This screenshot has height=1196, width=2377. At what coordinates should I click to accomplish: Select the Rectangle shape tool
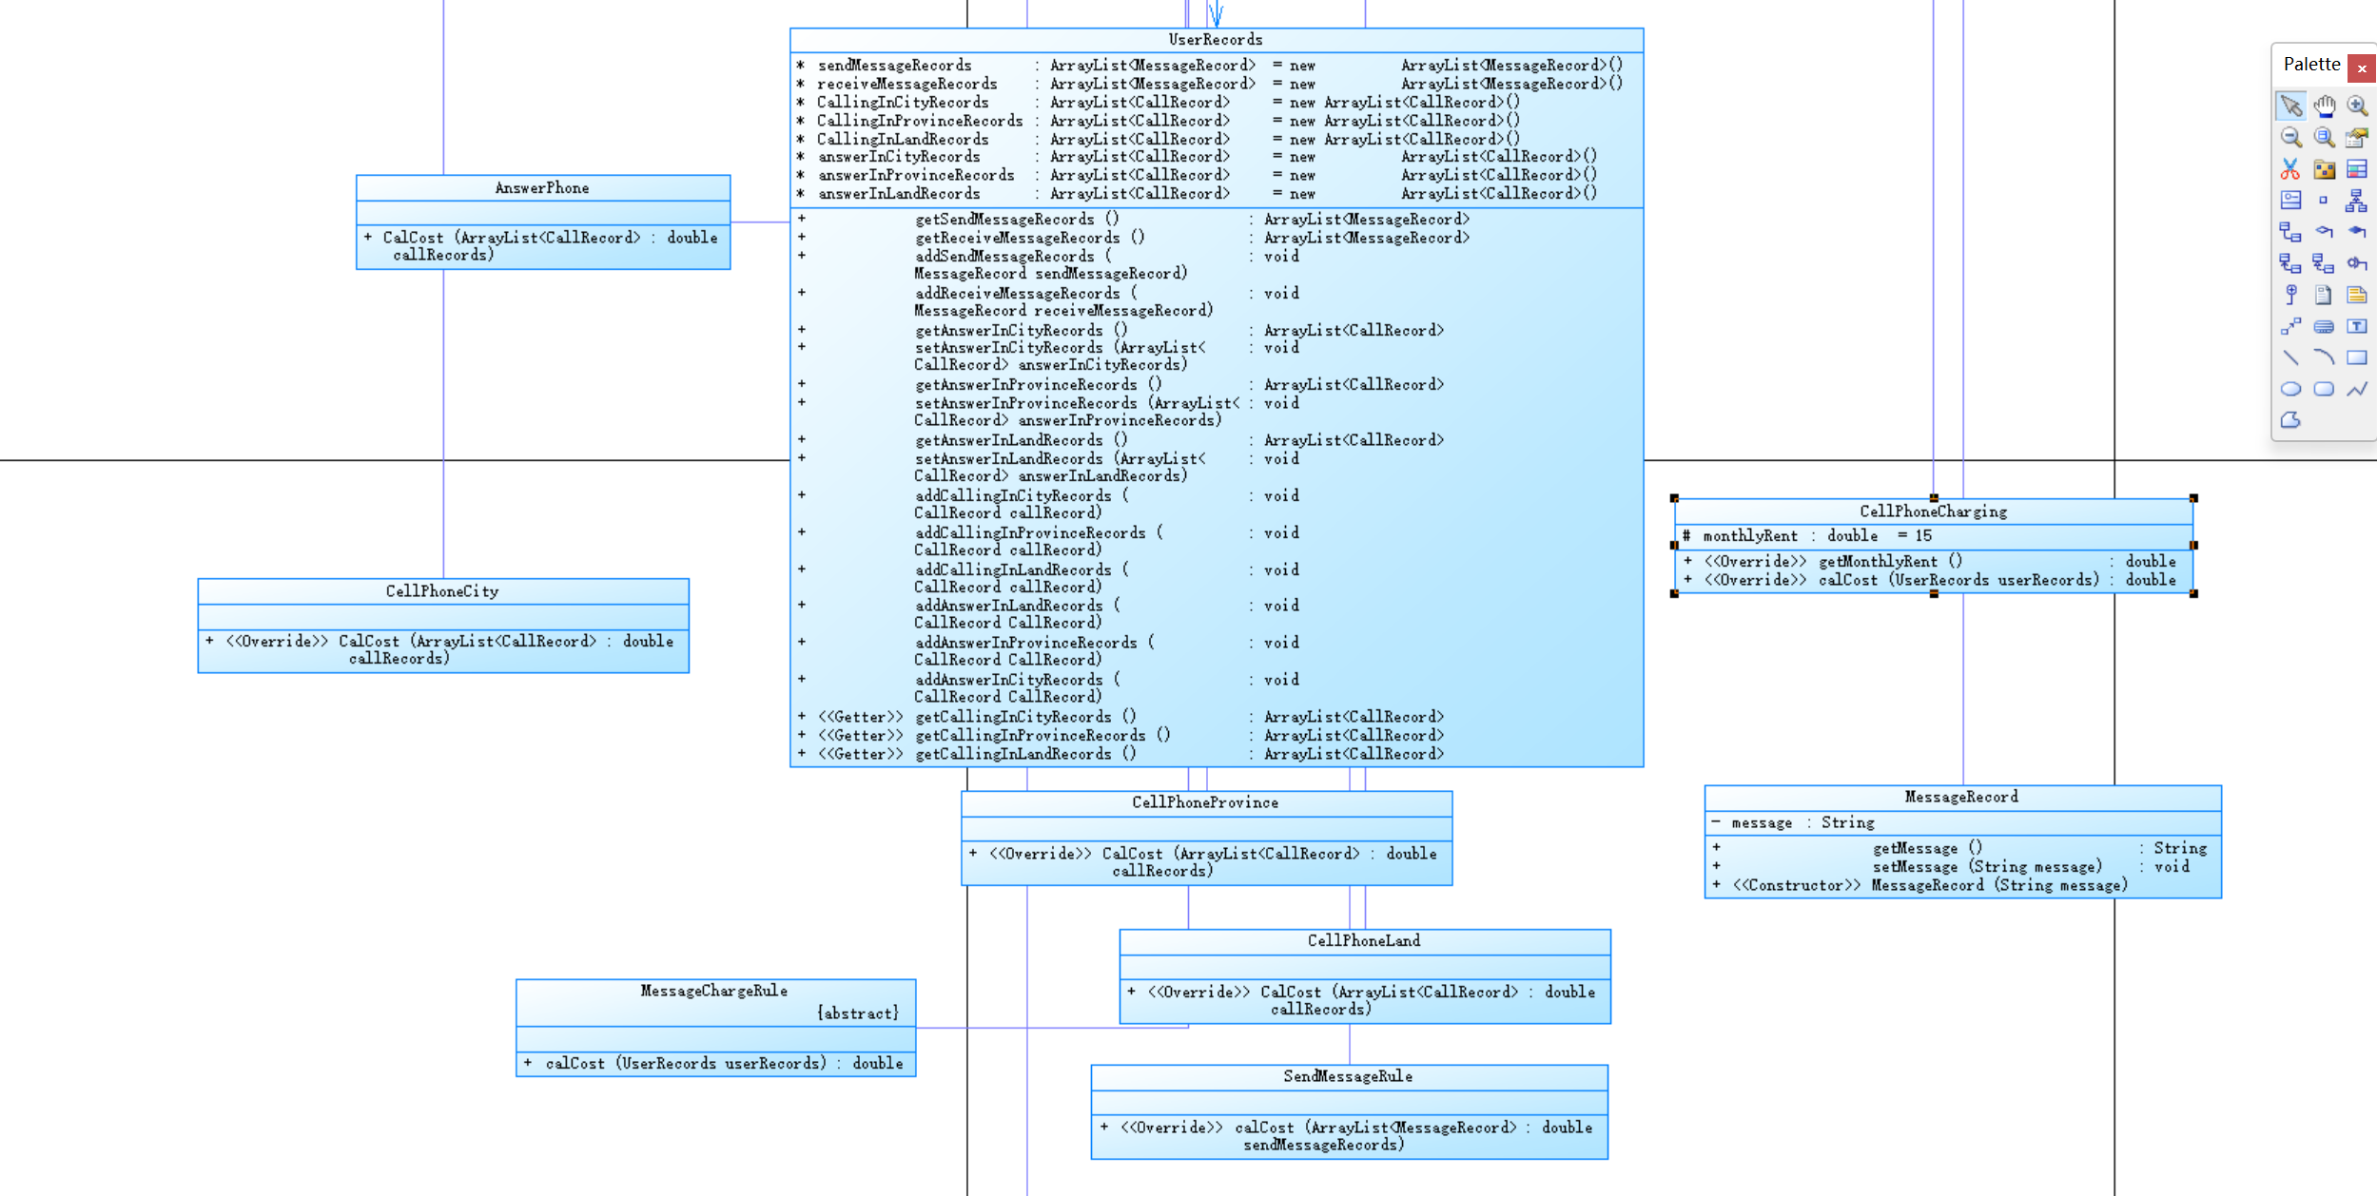tap(2356, 357)
